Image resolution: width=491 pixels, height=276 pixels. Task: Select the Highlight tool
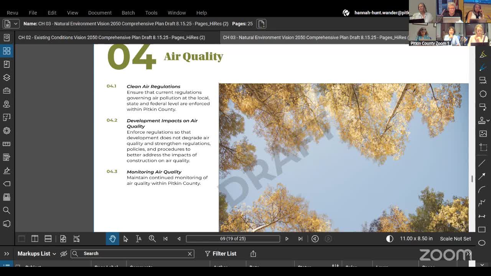tap(483, 54)
